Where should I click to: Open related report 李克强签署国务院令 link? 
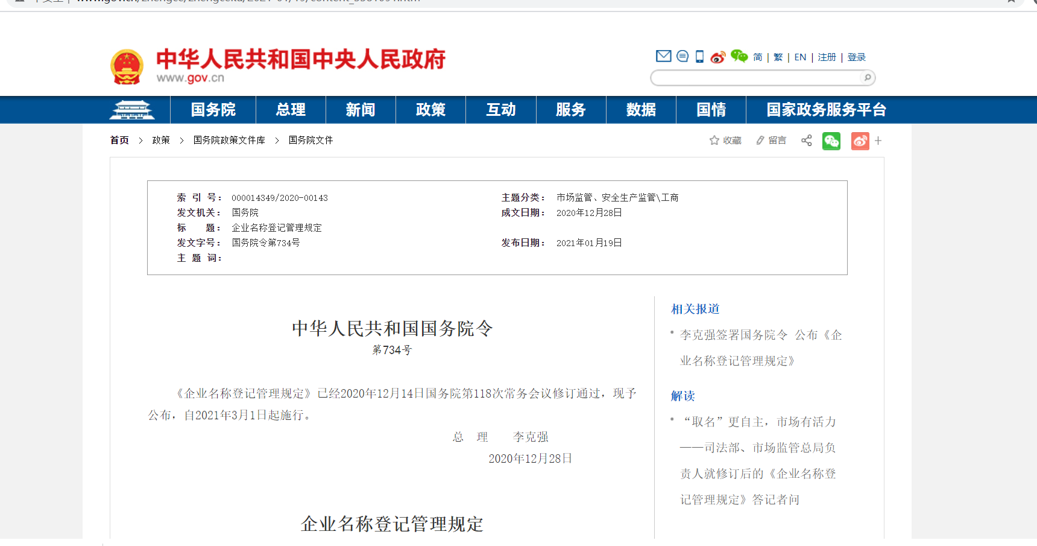pos(761,348)
